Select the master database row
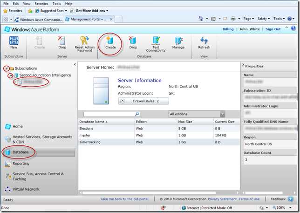 click(159, 135)
